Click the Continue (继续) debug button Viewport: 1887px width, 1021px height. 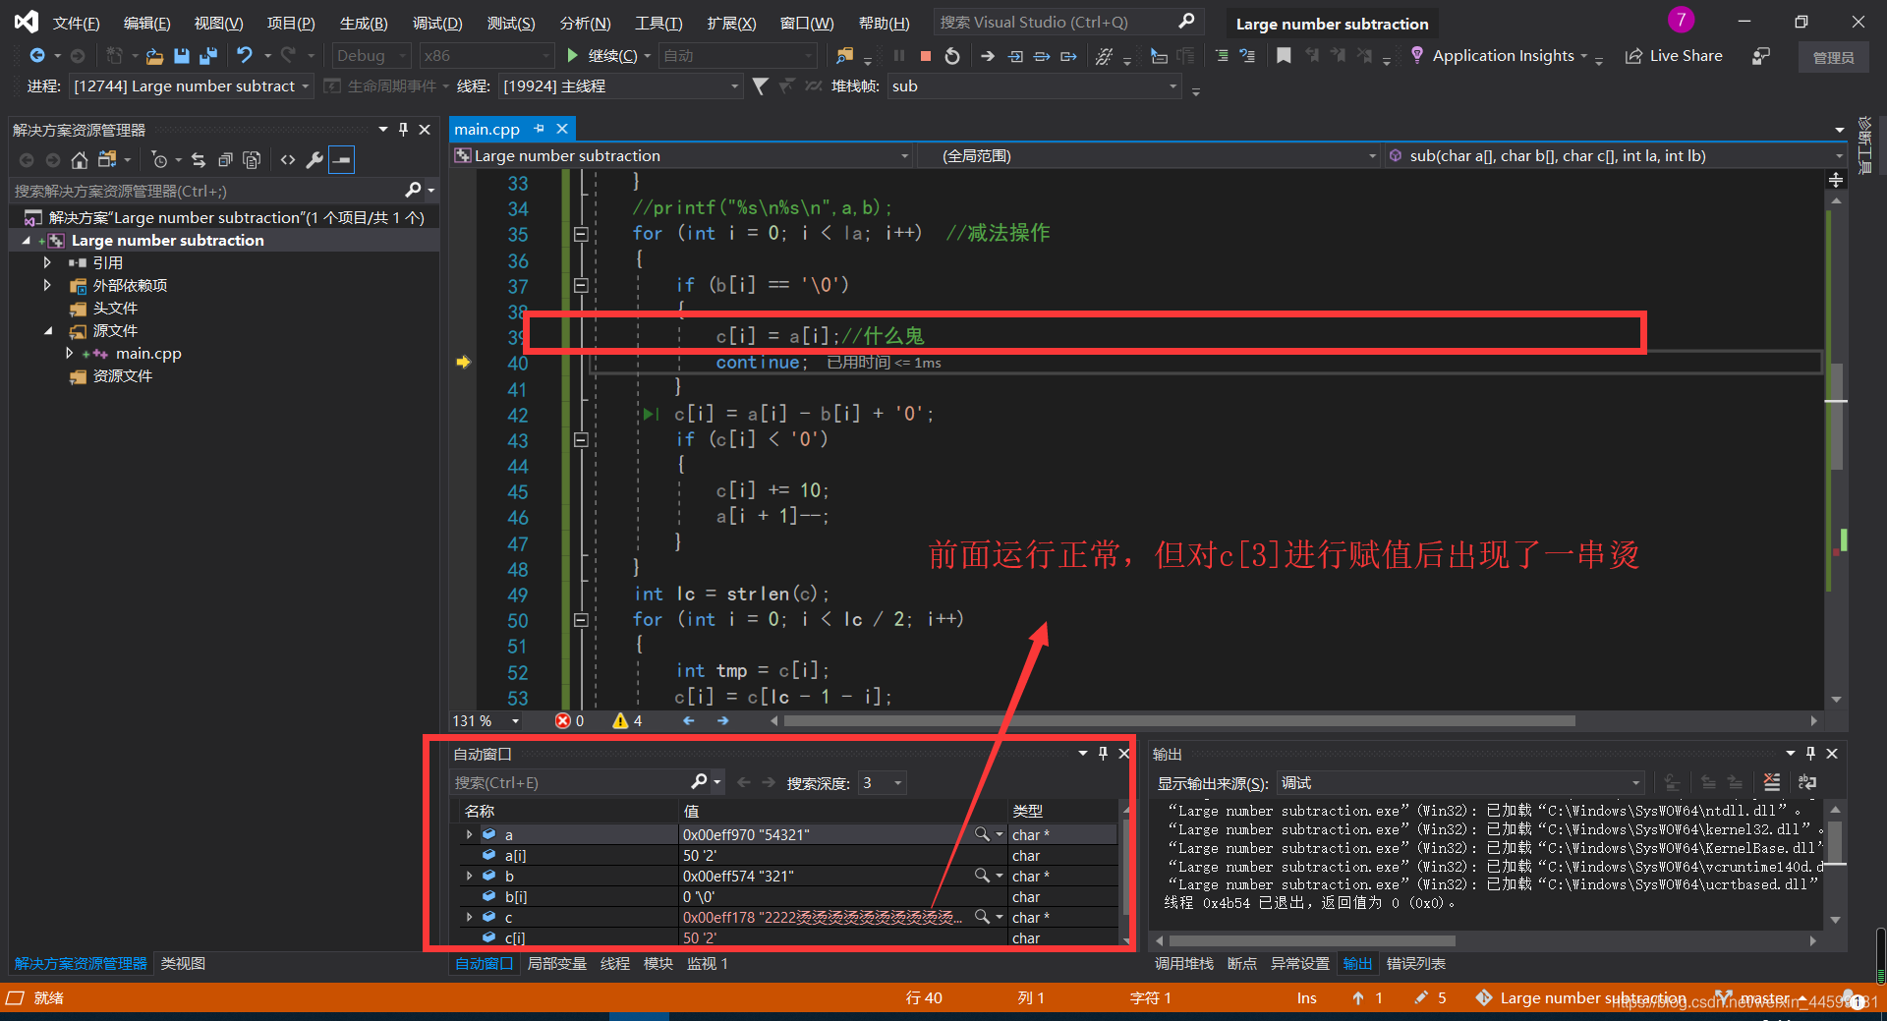point(602,56)
